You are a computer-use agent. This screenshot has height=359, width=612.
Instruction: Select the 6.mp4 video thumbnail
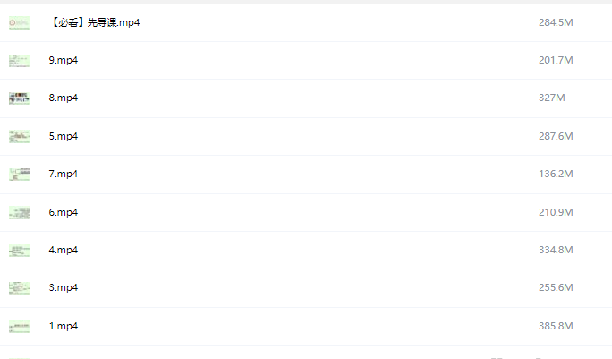19,212
